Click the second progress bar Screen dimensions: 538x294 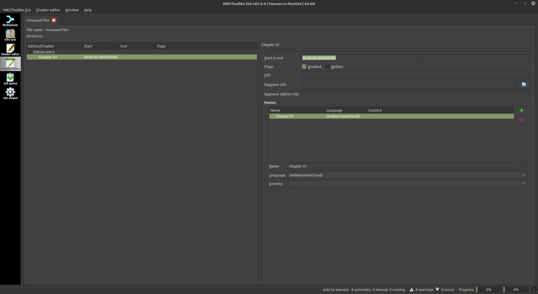pyautogui.click(x=516, y=290)
